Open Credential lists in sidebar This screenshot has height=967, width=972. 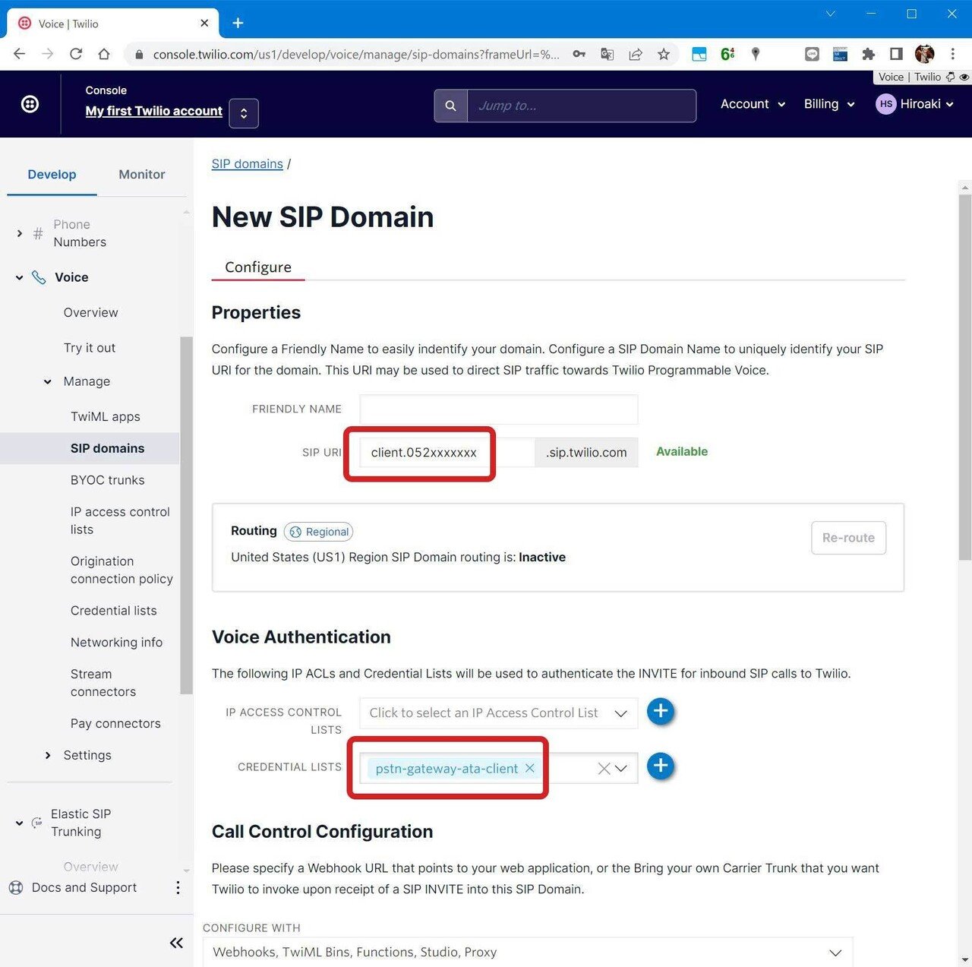pos(114,611)
